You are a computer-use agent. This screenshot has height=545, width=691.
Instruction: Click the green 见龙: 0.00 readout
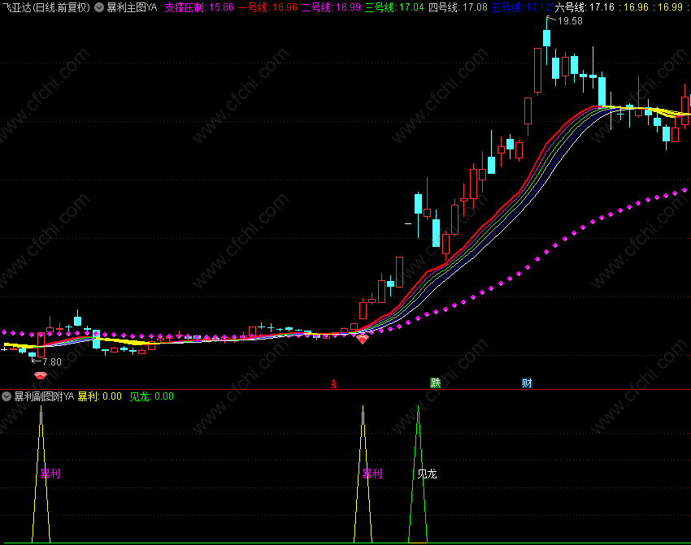tap(151, 396)
